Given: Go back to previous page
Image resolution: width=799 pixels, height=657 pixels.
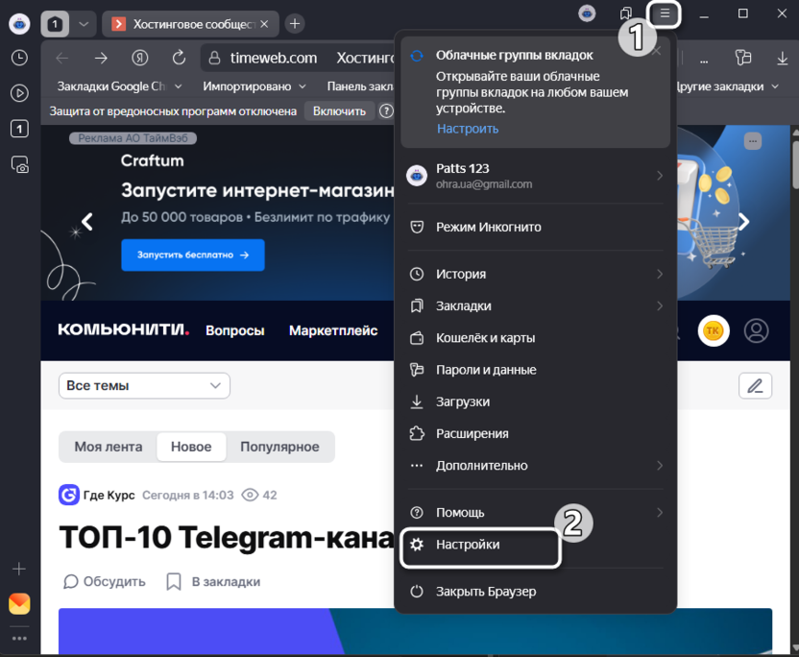Looking at the screenshot, I should (62, 58).
